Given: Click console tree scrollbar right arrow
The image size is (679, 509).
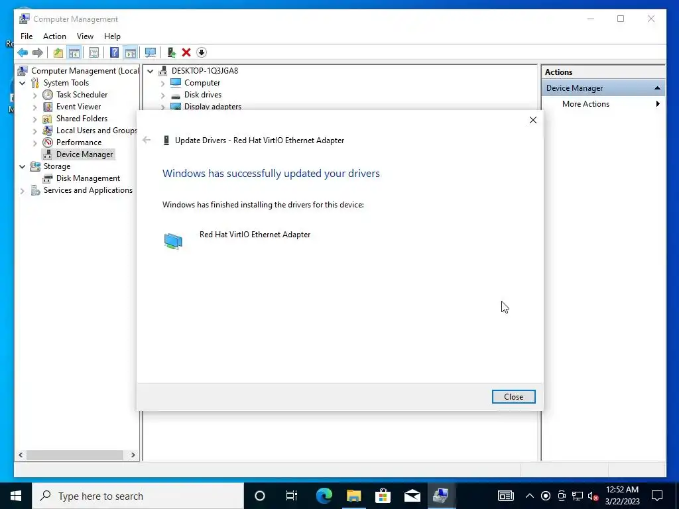Looking at the screenshot, I should 133,455.
